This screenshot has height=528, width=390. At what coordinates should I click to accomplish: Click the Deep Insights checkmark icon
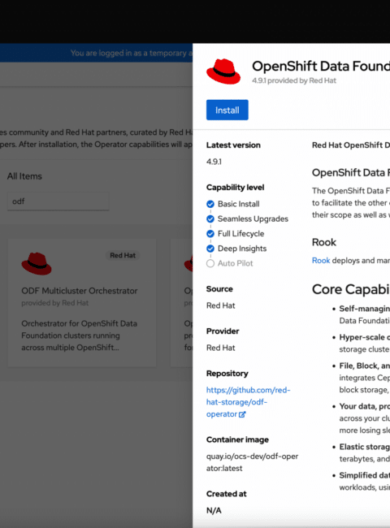(x=210, y=249)
